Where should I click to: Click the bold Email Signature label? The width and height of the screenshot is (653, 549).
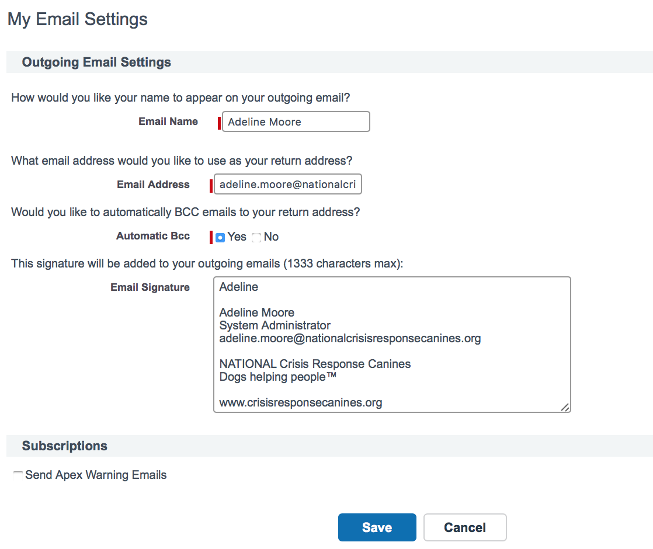click(x=150, y=287)
